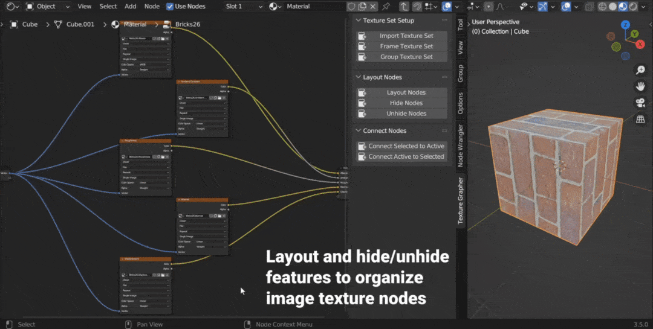Image resolution: width=653 pixels, height=329 pixels.
Task: Select the Texture Grapher sidebar tab
Action: click(x=460, y=200)
